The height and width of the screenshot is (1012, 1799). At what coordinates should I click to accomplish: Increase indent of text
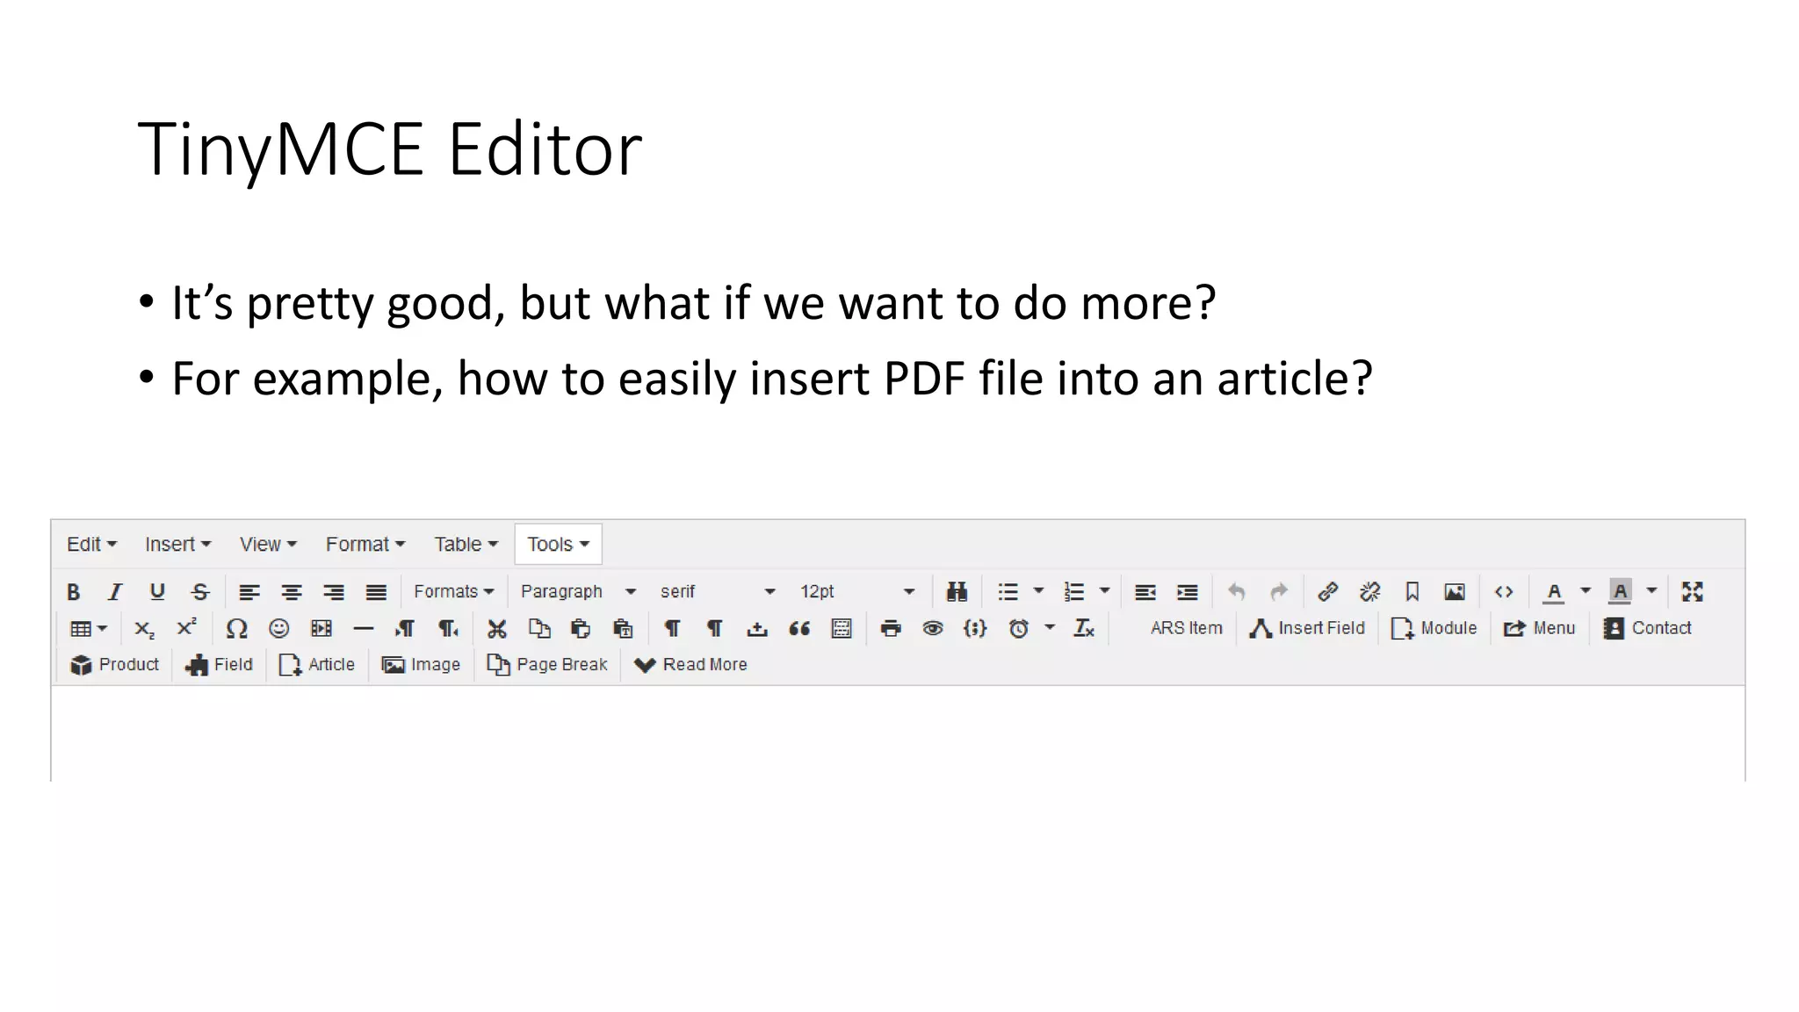[1188, 592]
